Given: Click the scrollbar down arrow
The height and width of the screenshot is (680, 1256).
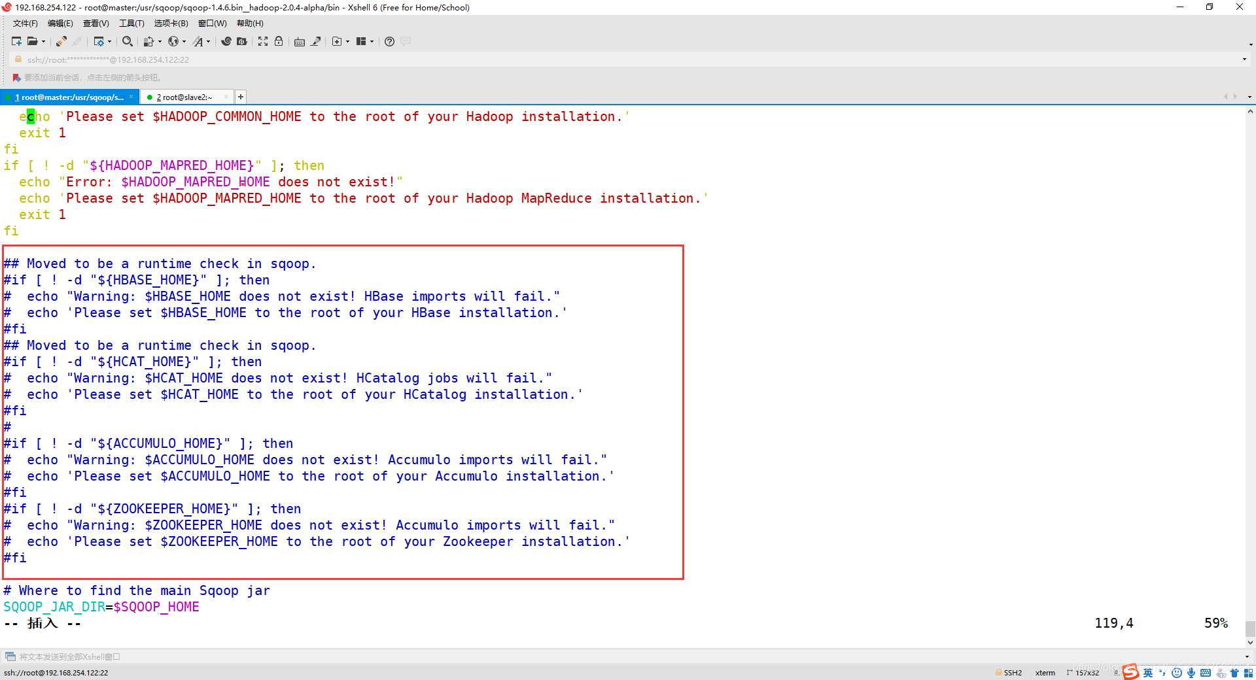Looking at the screenshot, I should coord(1250,643).
